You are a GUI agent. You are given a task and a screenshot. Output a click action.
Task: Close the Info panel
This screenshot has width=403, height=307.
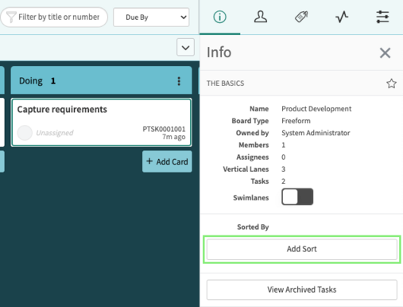[385, 52]
